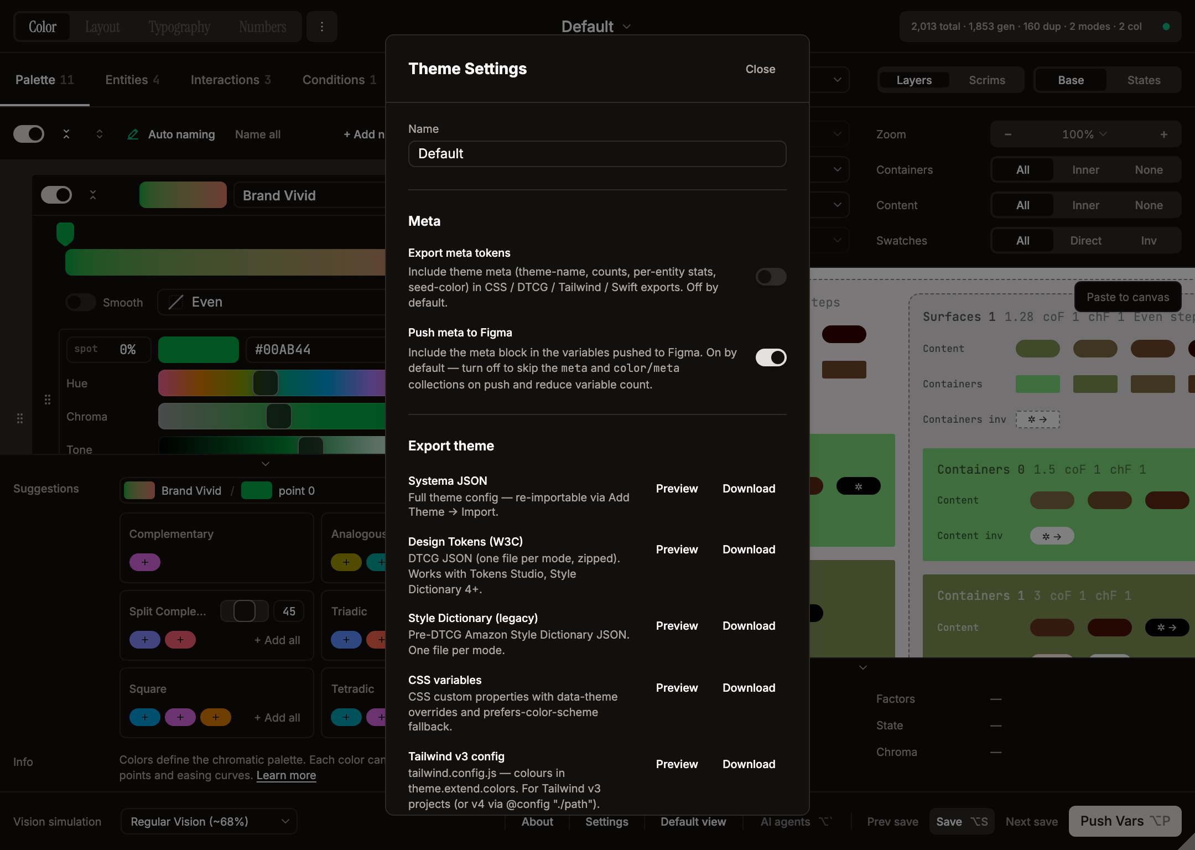Open the three-dot overflow menu beside Numbers

click(322, 26)
